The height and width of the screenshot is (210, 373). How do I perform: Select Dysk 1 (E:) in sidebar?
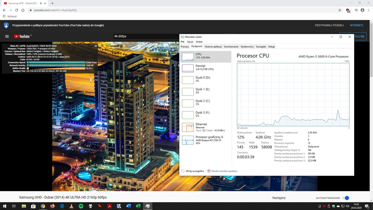(x=206, y=92)
